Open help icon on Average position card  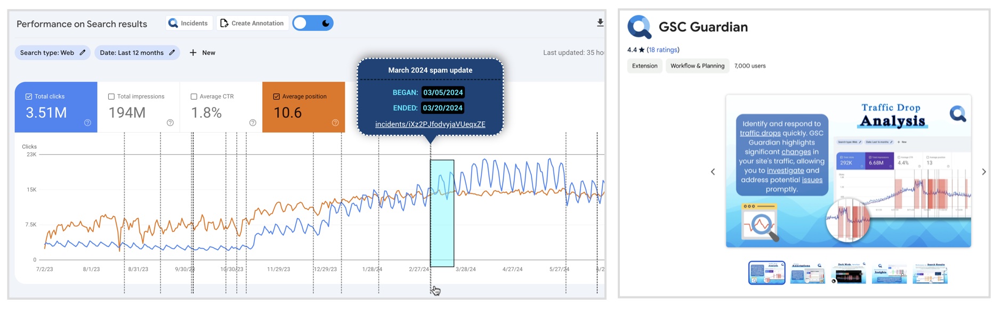[335, 123]
